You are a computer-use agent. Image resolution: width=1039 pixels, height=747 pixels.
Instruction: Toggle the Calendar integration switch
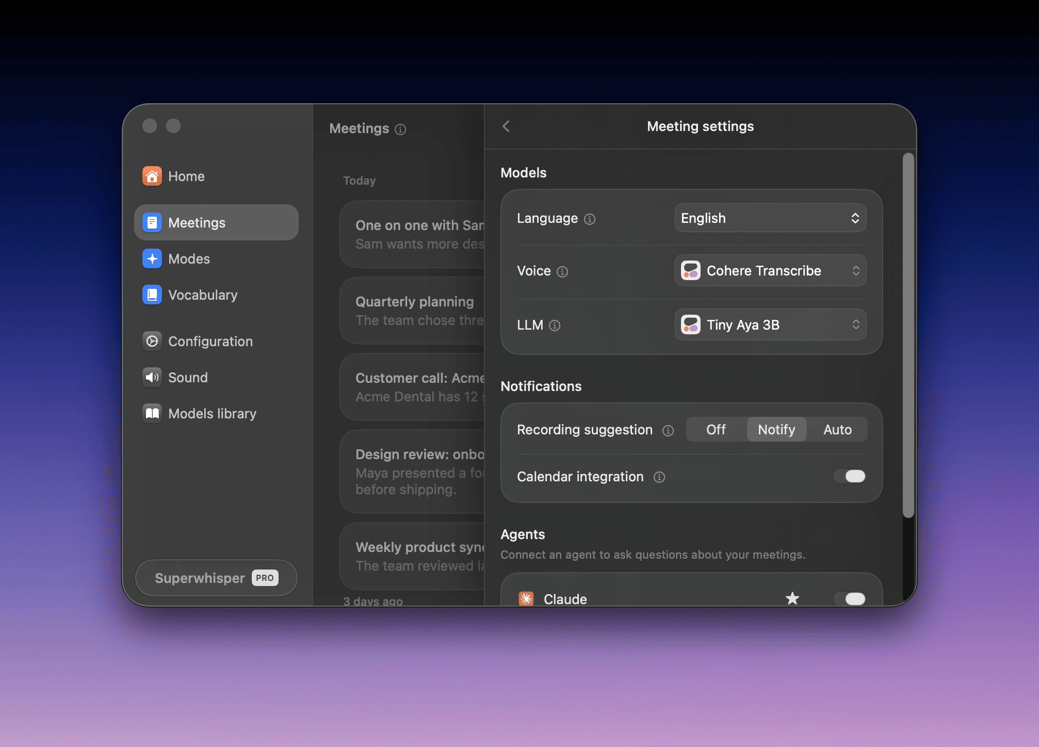click(x=850, y=476)
